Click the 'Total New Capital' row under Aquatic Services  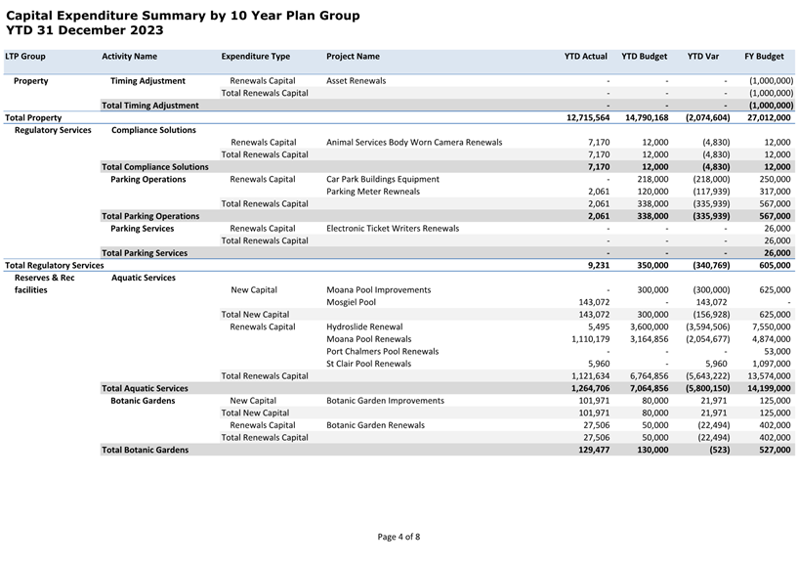pyautogui.click(x=255, y=315)
